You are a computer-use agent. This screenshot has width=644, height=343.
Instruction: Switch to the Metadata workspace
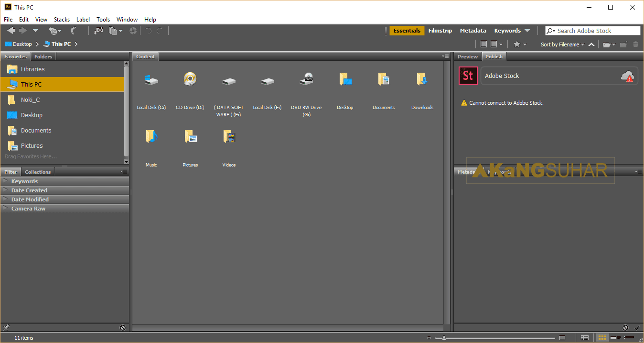click(x=473, y=31)
